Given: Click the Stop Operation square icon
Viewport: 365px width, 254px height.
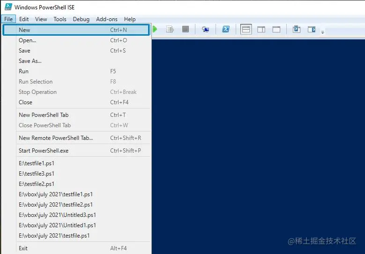Looking at the screenshot, I should pyautogui.click(x=186, y=29).
